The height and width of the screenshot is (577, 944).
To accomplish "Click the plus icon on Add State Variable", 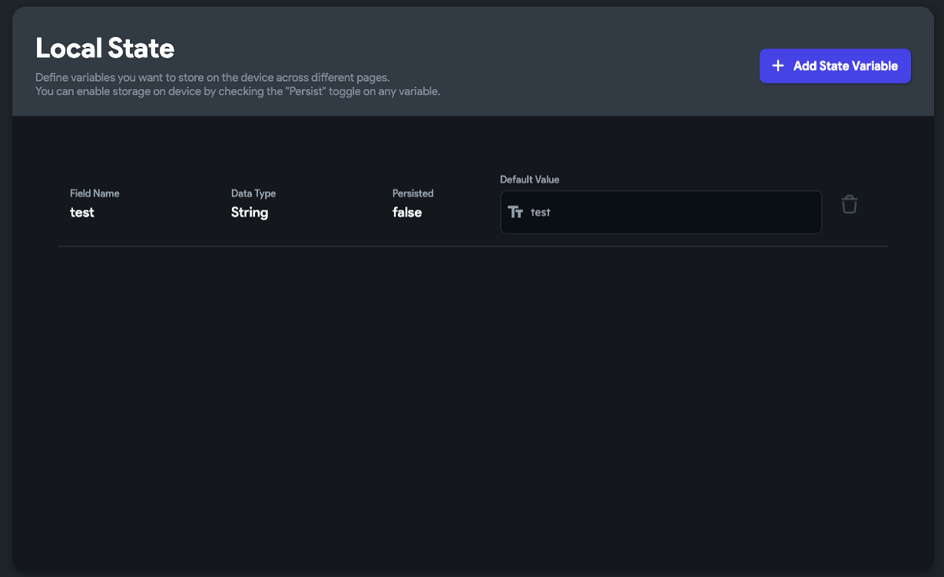I will click(x=778, y=66).
